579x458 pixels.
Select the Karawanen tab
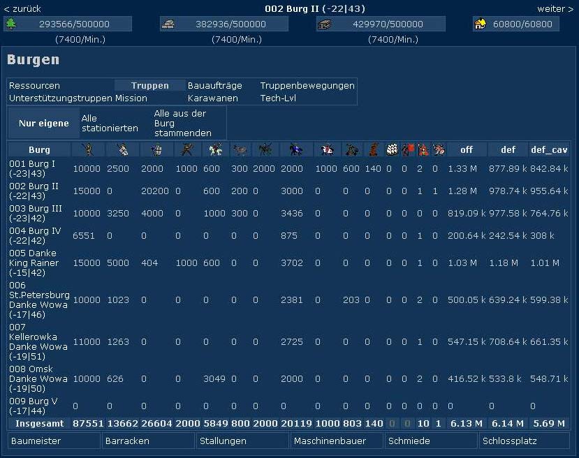pyautogui.click(x=212, y=98)
